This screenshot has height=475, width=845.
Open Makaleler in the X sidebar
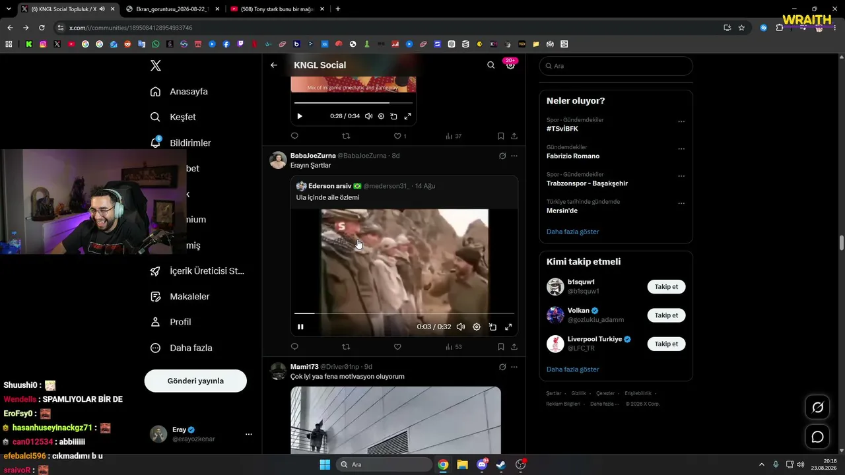[180, 297]
